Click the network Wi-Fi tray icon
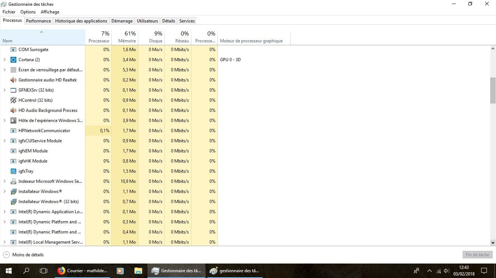The image size is (496, 278). (x=439, y=271)
